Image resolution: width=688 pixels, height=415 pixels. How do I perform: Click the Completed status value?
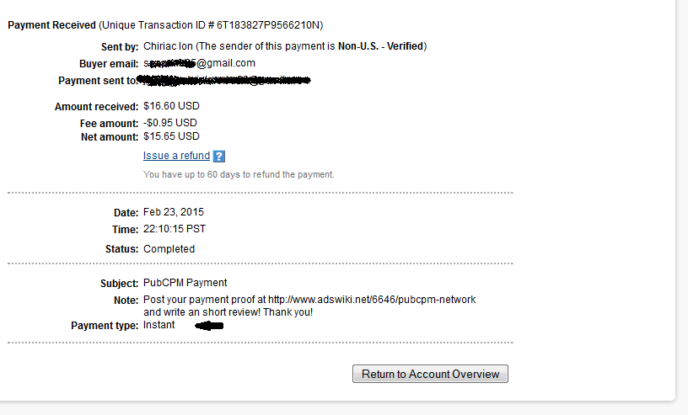click(169, 249)
